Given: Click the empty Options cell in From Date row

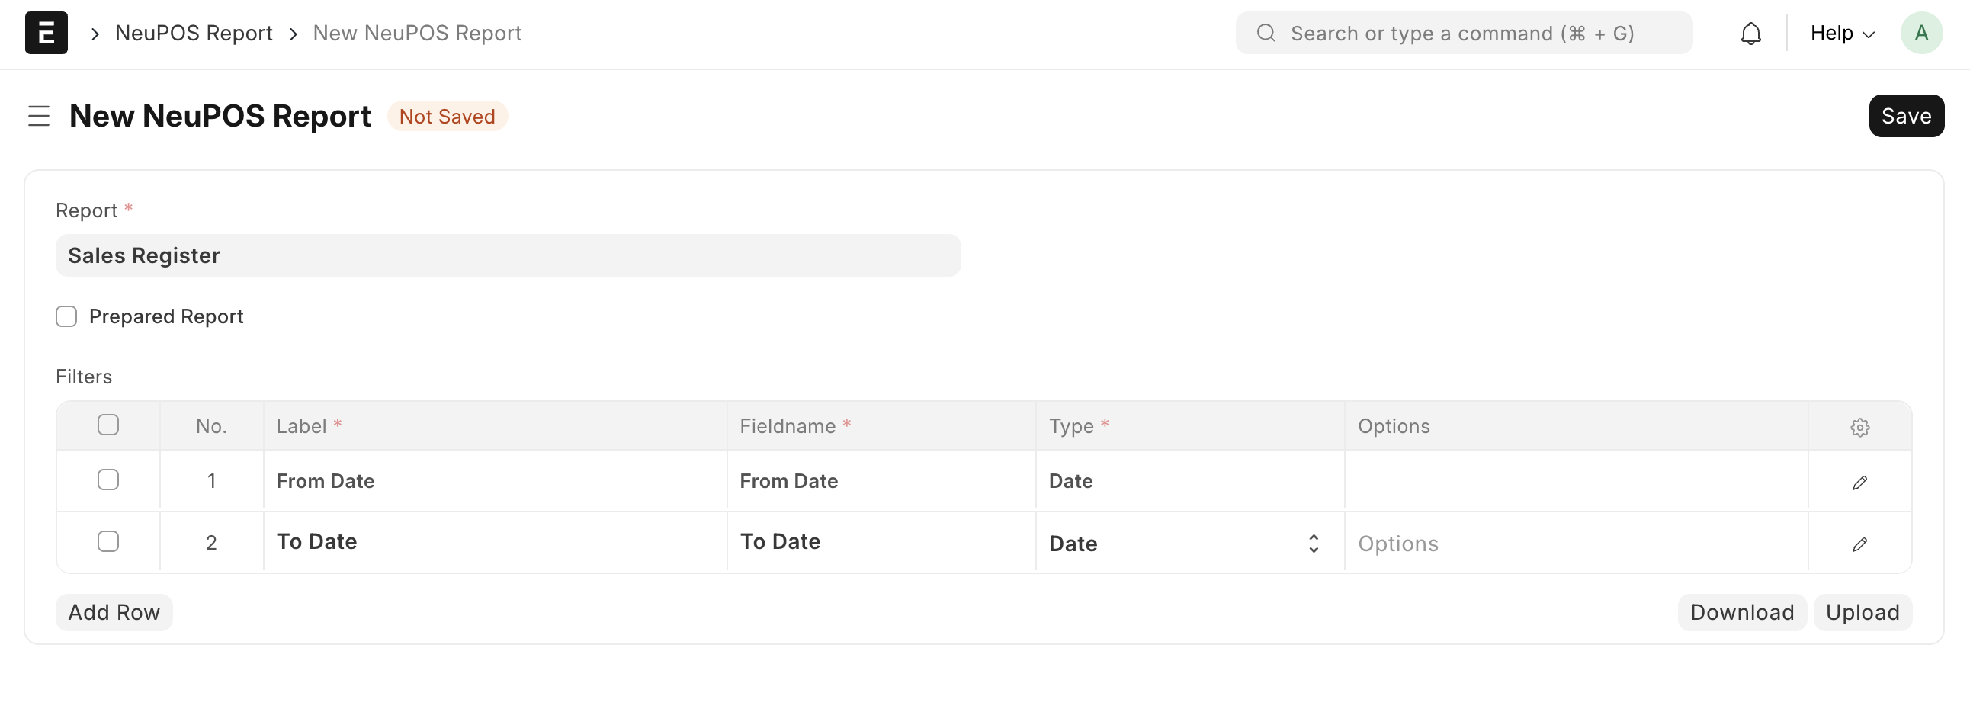Looking at the screenshot, I should pyautogui.click(x=1576, y=481).
